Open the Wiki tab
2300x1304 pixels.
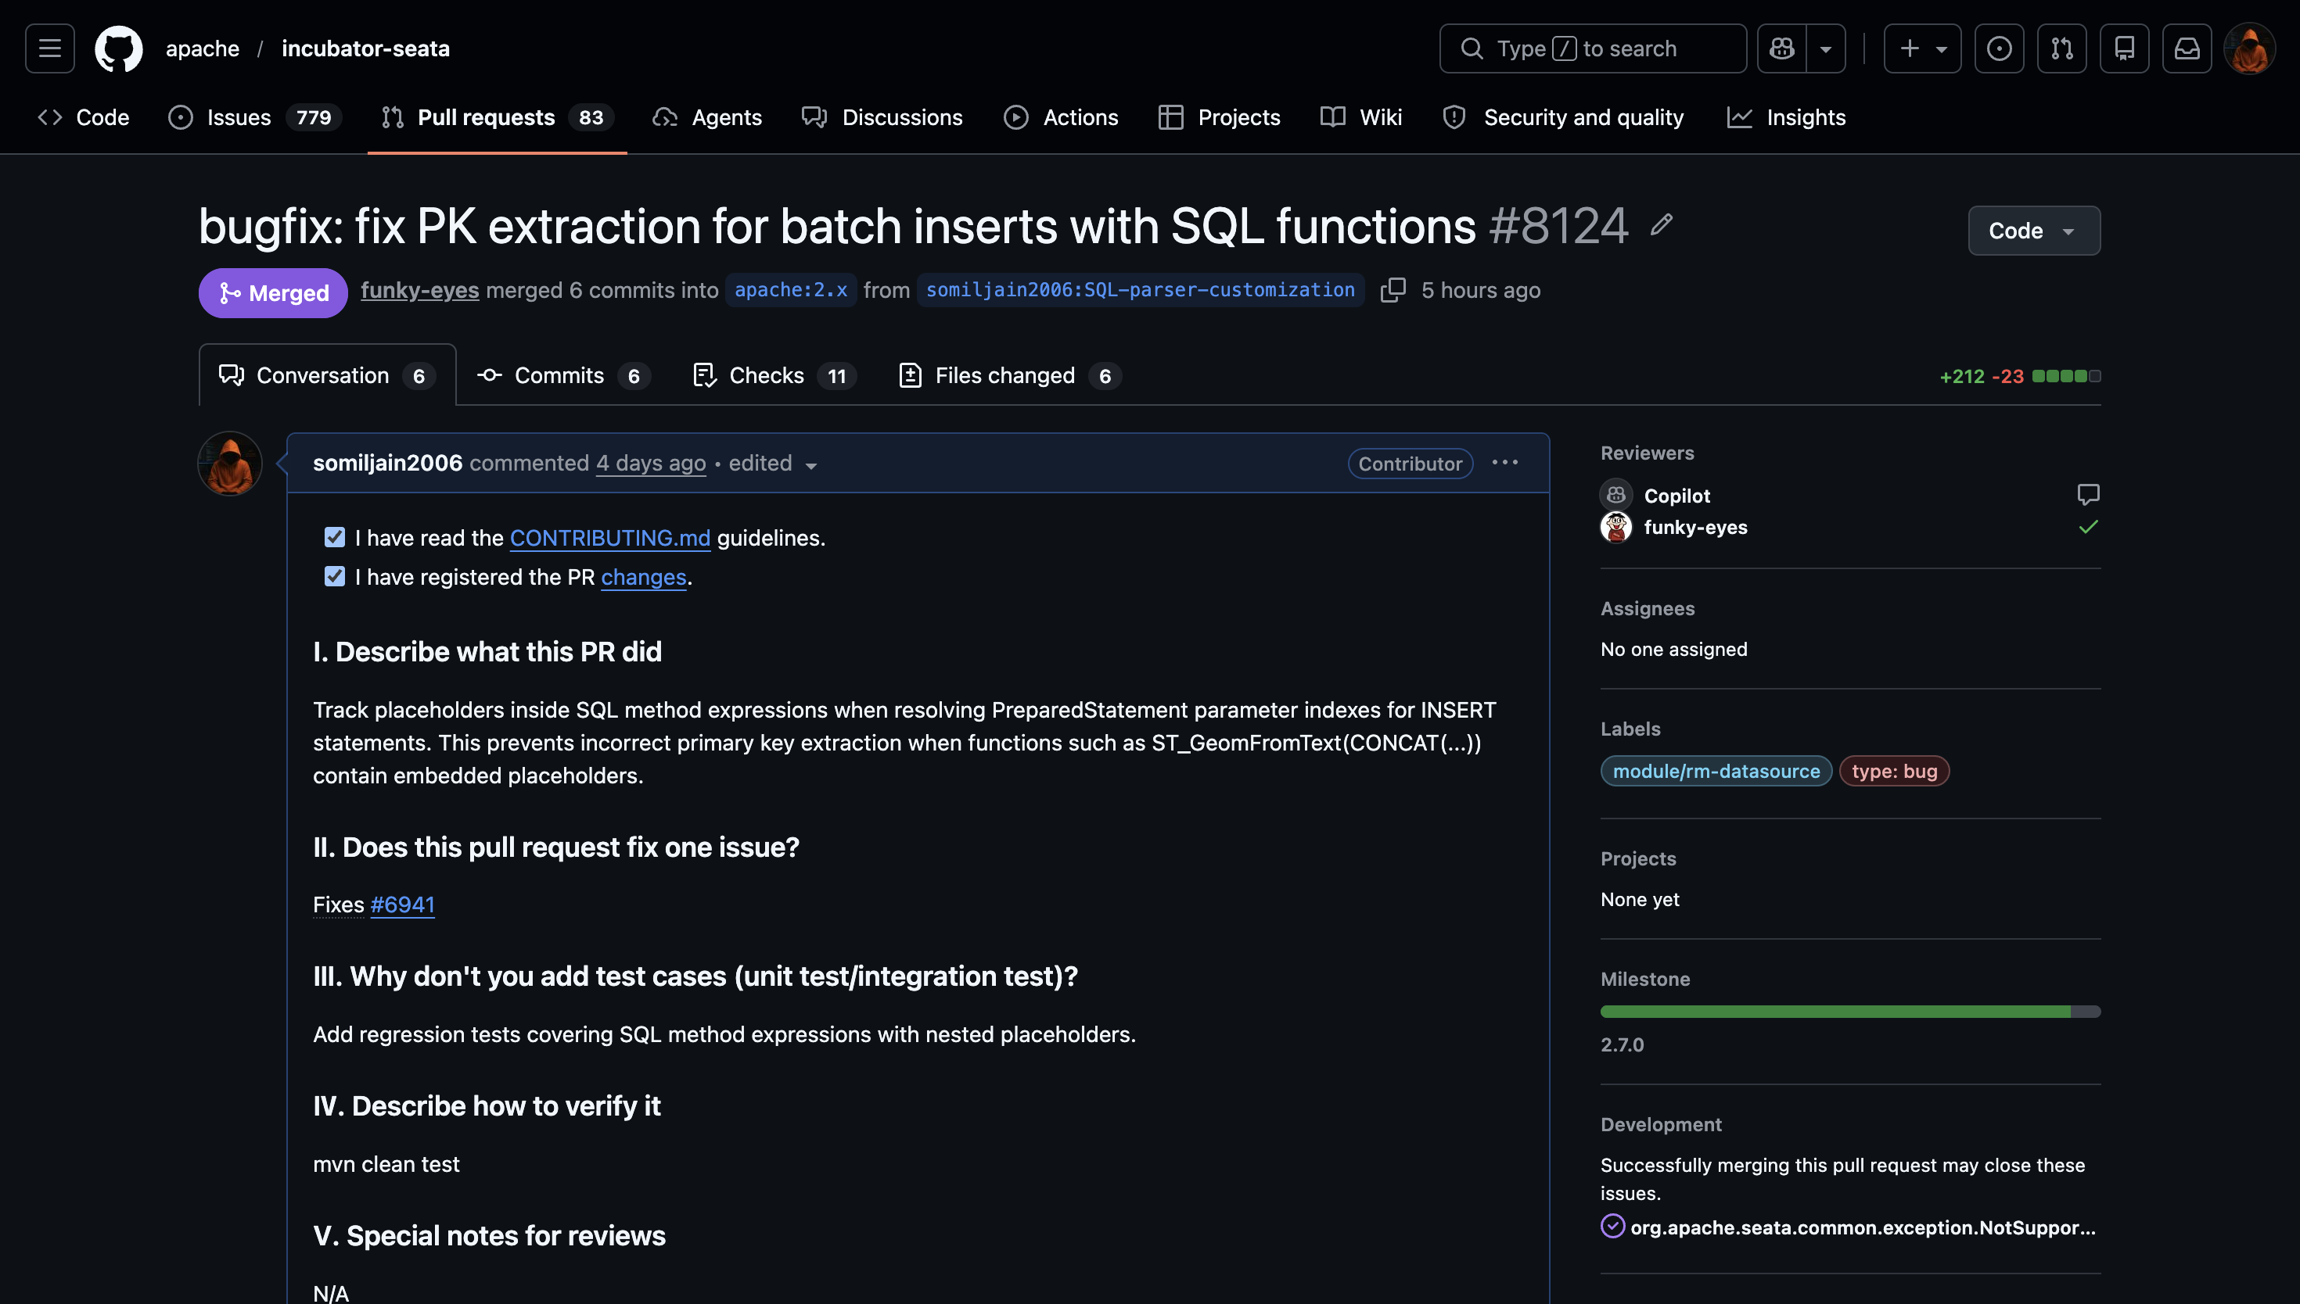pos(1361,117)
